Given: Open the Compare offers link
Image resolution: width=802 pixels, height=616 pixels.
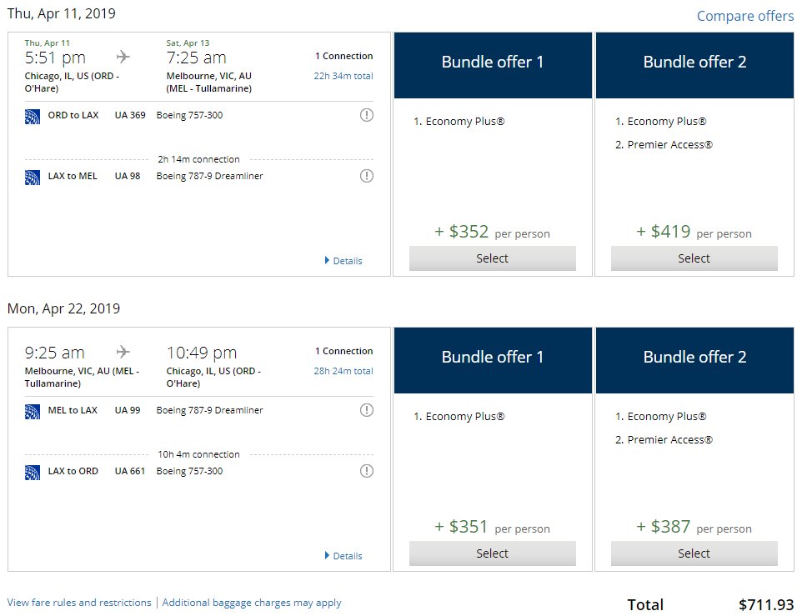Looking at the screenshot, I should (x=744, y=16).
